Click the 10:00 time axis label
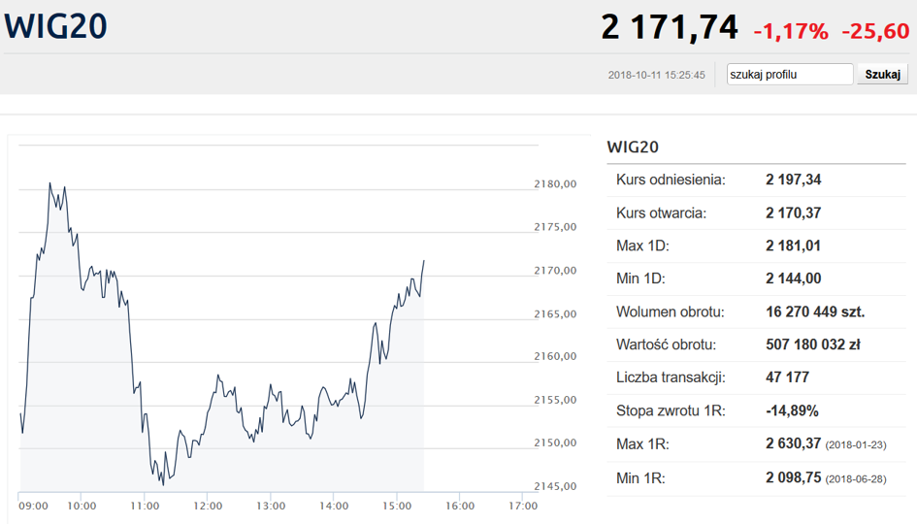This screenshot has height=524, width=917. (x=82, y=506)
